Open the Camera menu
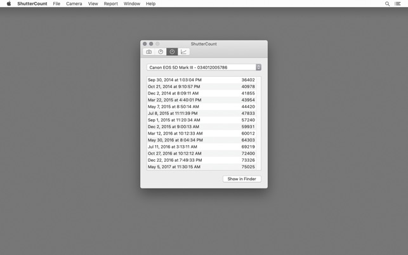The height and width of the screenshot is (255, 408). (74, 4)
